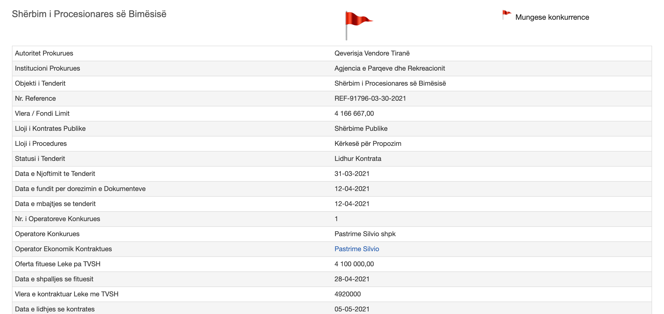Image resolution: width=664 pixels, height=314 pixels.
Task: Click the Mungese konkurrence label
Action: pos(552,17)
